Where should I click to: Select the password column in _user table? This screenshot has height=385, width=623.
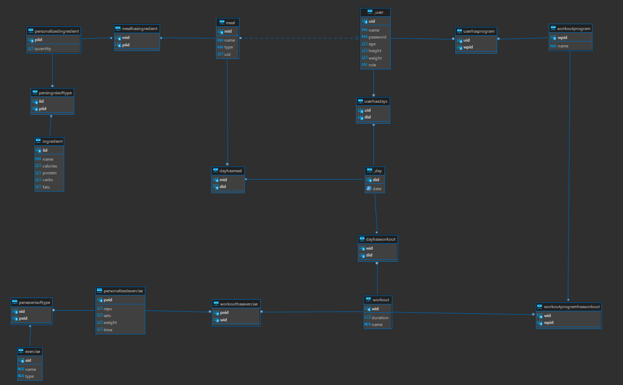(x=377, y=37)
